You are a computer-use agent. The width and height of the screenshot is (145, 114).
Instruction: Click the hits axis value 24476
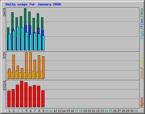pyautogui.click(x=4, y=12)
